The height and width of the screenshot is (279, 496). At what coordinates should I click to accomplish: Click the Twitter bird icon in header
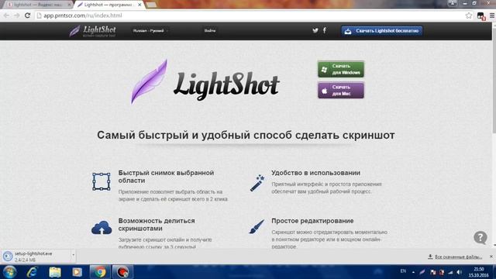315,30
